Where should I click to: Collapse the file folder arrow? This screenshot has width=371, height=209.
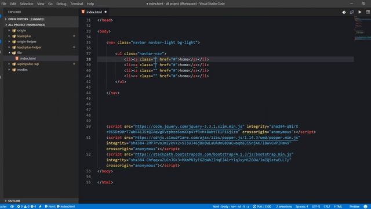(9, 53)
